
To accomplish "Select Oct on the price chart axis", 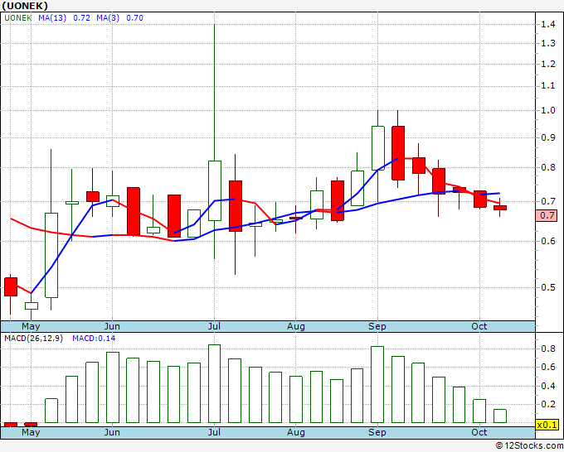I will click(x=479, y=326).
